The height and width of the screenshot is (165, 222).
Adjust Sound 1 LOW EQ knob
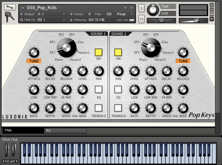tap(34, 90)
